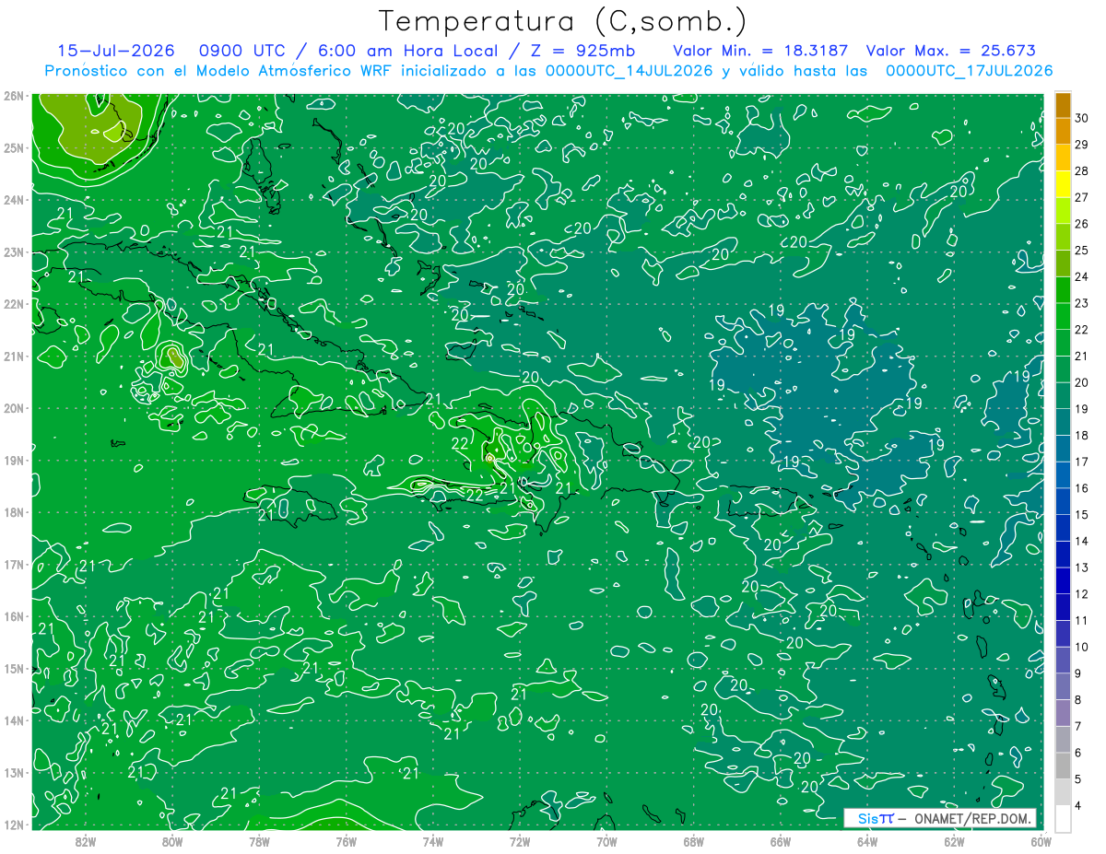This screenshot has width=1106, height=854.
Task: Click the yellow swatch between 27 and 28
Action: click(1063, 183)
